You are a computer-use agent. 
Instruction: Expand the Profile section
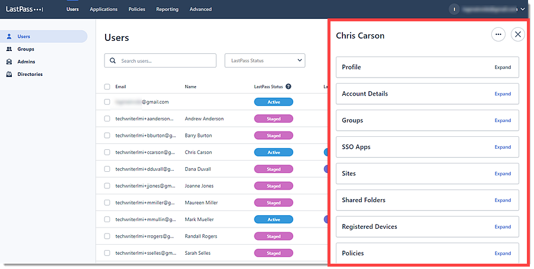(x=503, y=68)
